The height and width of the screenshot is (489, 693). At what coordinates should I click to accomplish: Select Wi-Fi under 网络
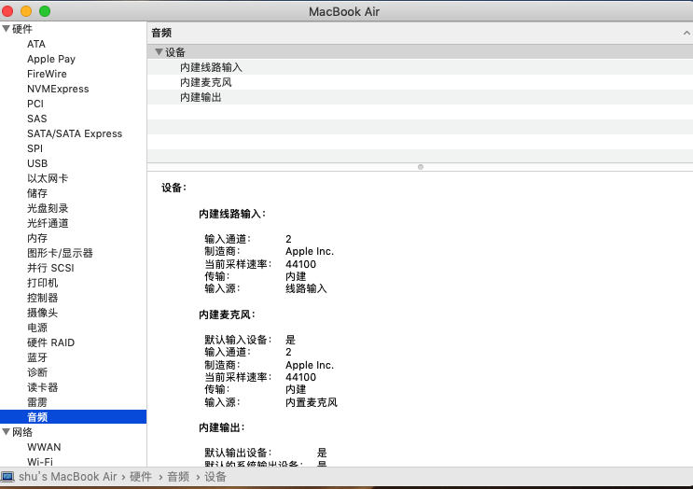pos(40,462)
